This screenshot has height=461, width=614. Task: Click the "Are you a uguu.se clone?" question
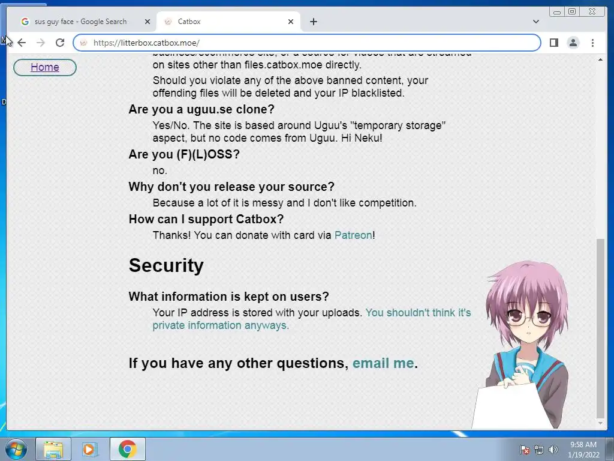201,109
